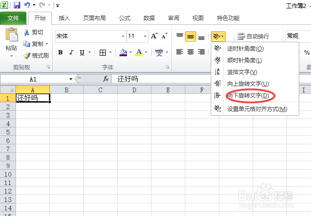The width and height of the screenshot is (311, 216).
Task: Toggle Align Text Right
Action: [201, 52]
